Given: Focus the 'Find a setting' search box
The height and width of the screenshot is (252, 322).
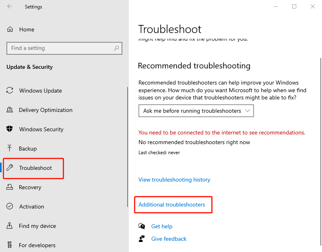Looking at the screenshot, I should pyautogui.click(x=60, y=48).
